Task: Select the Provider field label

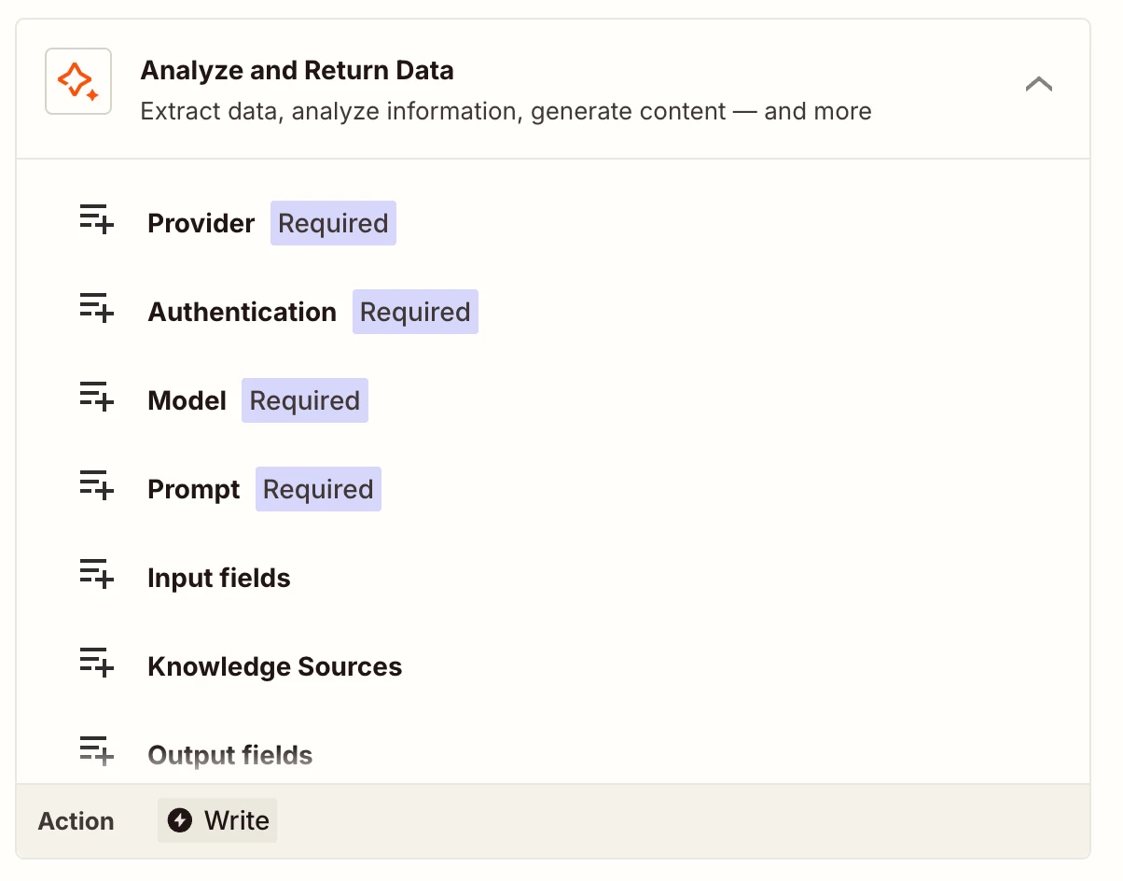Action: (x=201, y=224)
